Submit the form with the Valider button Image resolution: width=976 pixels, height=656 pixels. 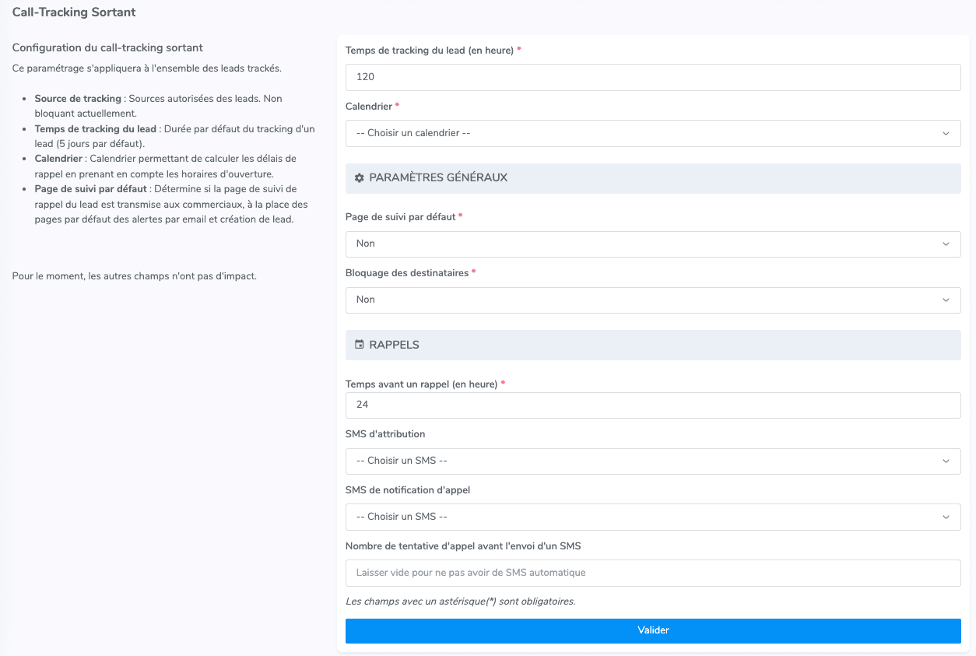pos(653,630)
